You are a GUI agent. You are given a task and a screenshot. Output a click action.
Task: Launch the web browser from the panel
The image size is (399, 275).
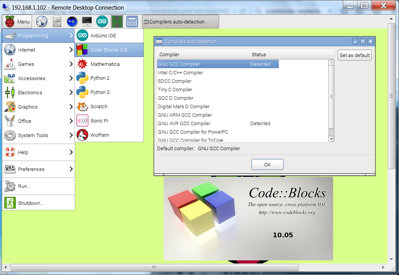(42, 22)
